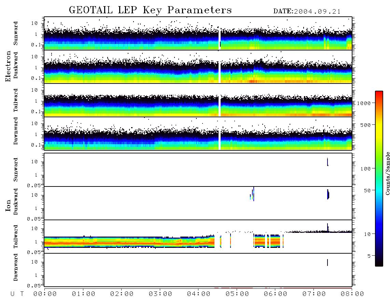
Task: Click the vertical "Ion" group label
Action: pyautogui.click(x=8, y=205)
